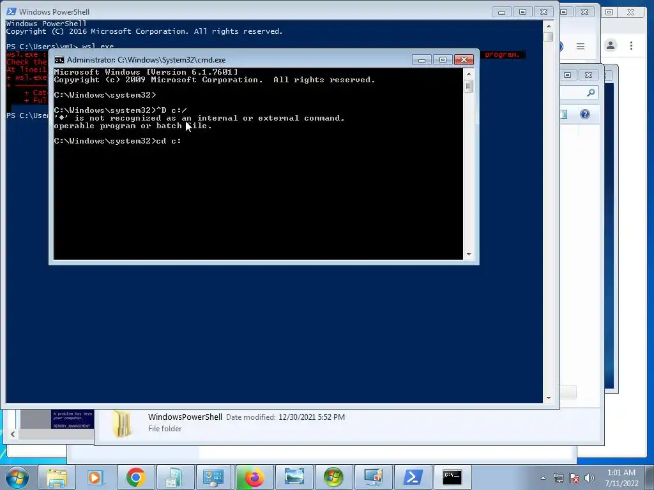
Task: Open the landscape picture taskbar icon
Action: (x=294, y=477)
